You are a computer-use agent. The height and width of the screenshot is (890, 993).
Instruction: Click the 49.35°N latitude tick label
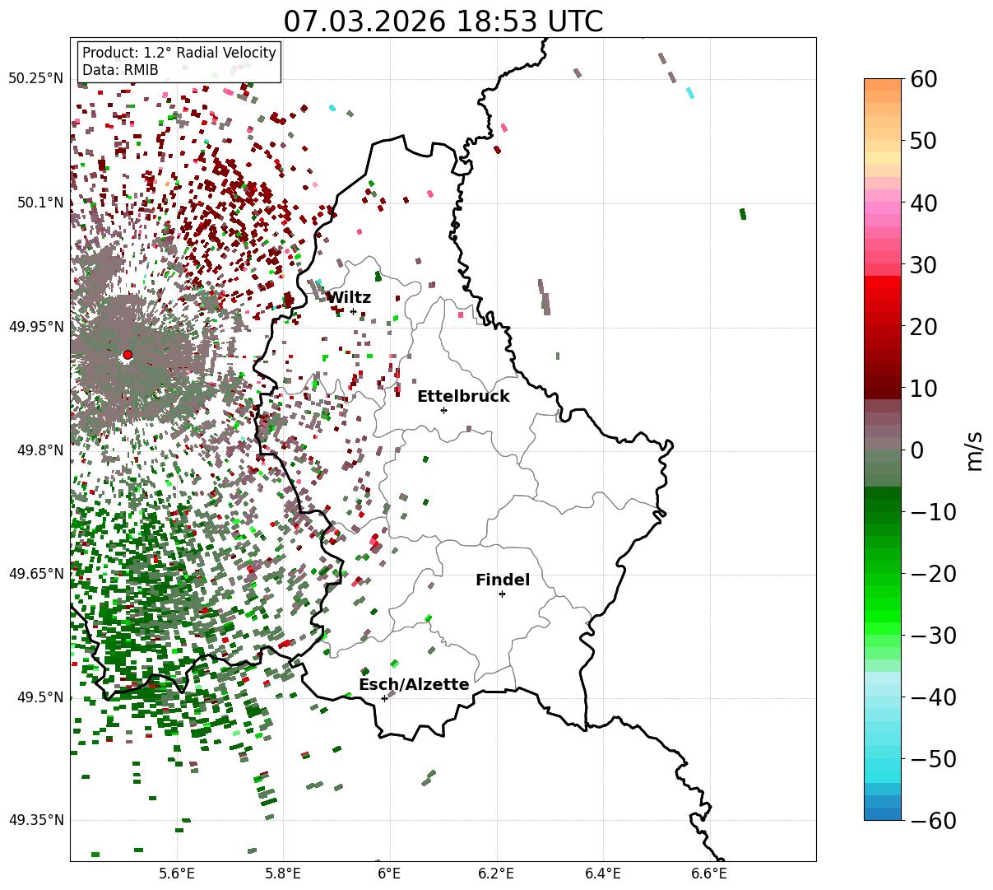pos(36,820)
